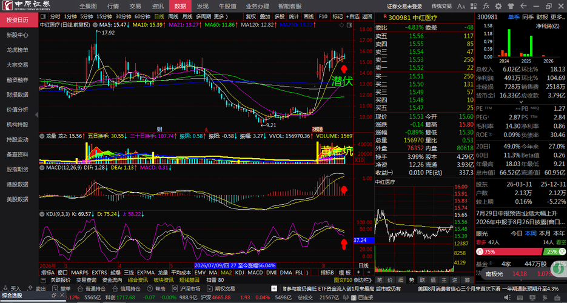Open 复权 adjustment dropdown
Image resolution: width=567 pixels, height=303 pixels.
[250, 16]
